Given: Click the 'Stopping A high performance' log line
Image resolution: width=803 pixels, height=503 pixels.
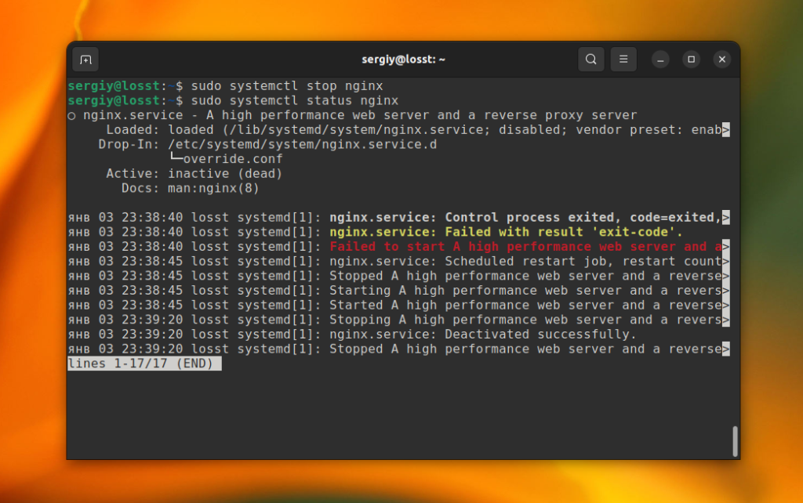Looking at the screenshot, I should (398, 320).
